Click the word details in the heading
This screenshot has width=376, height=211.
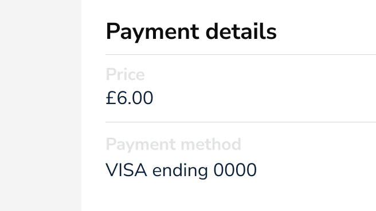241,31
